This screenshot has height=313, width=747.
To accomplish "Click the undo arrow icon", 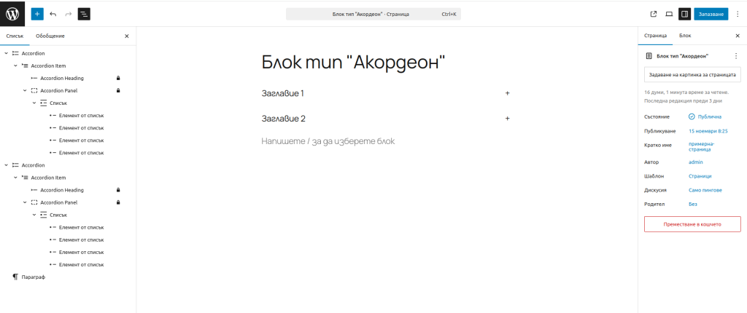I will [53, 14].
